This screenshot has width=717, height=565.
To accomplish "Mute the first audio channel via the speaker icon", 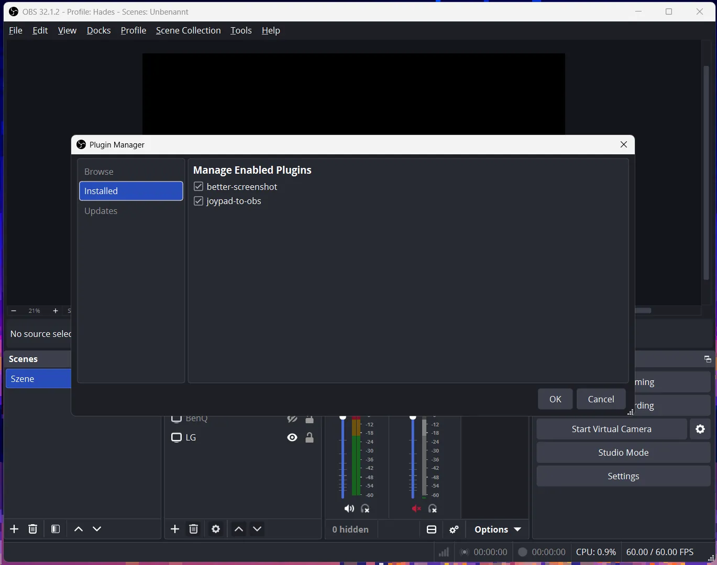I will click(349, 508).
